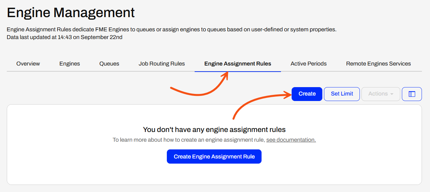Image resolution: width=430 pixels, height=192 pixels.
Task: Click the Set Limit button
Action: (x=342, y=94)
